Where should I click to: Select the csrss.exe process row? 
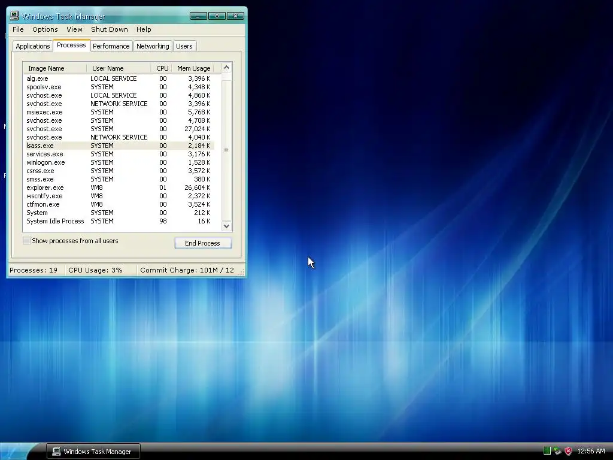119,171
